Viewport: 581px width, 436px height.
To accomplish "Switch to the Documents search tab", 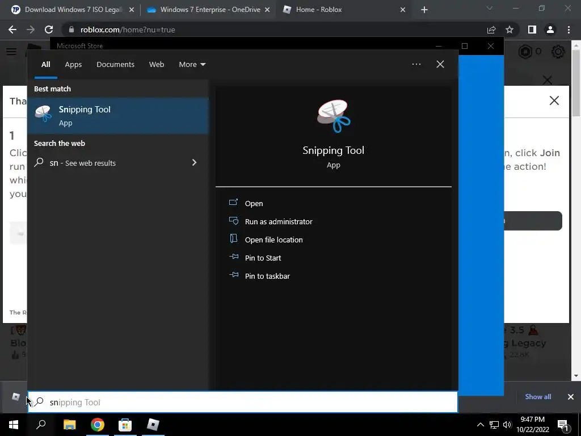I will (x=115, y=64).
